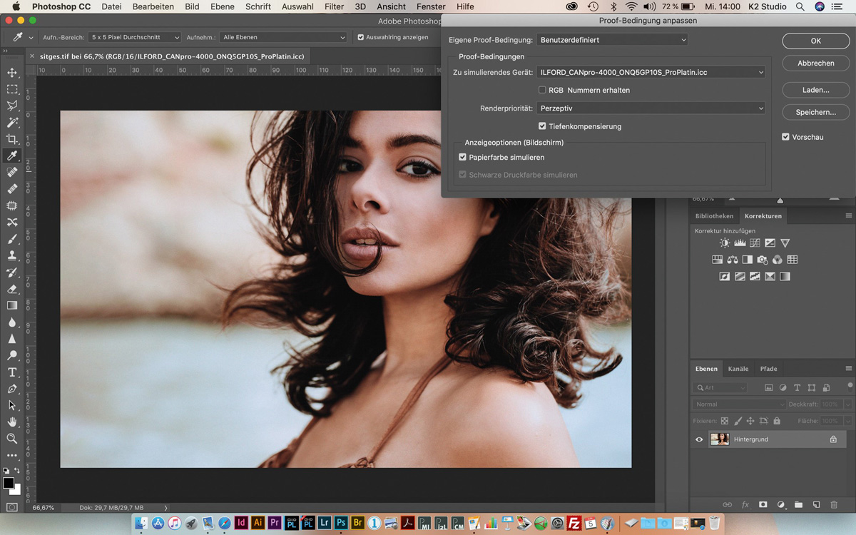Click the delete layer trash icon
The image size is (856, 535).
click(834, 504)
